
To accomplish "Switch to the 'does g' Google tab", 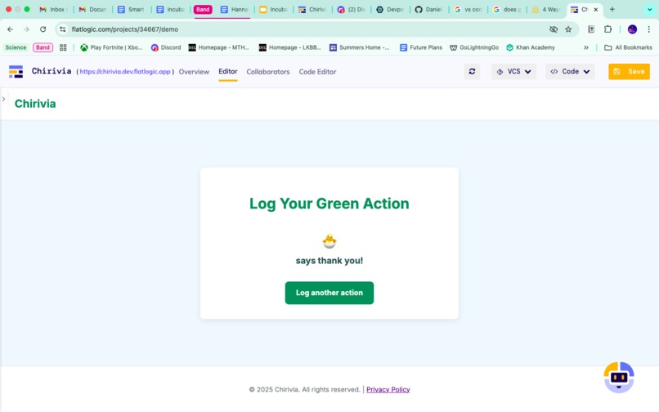I will 507,9.
